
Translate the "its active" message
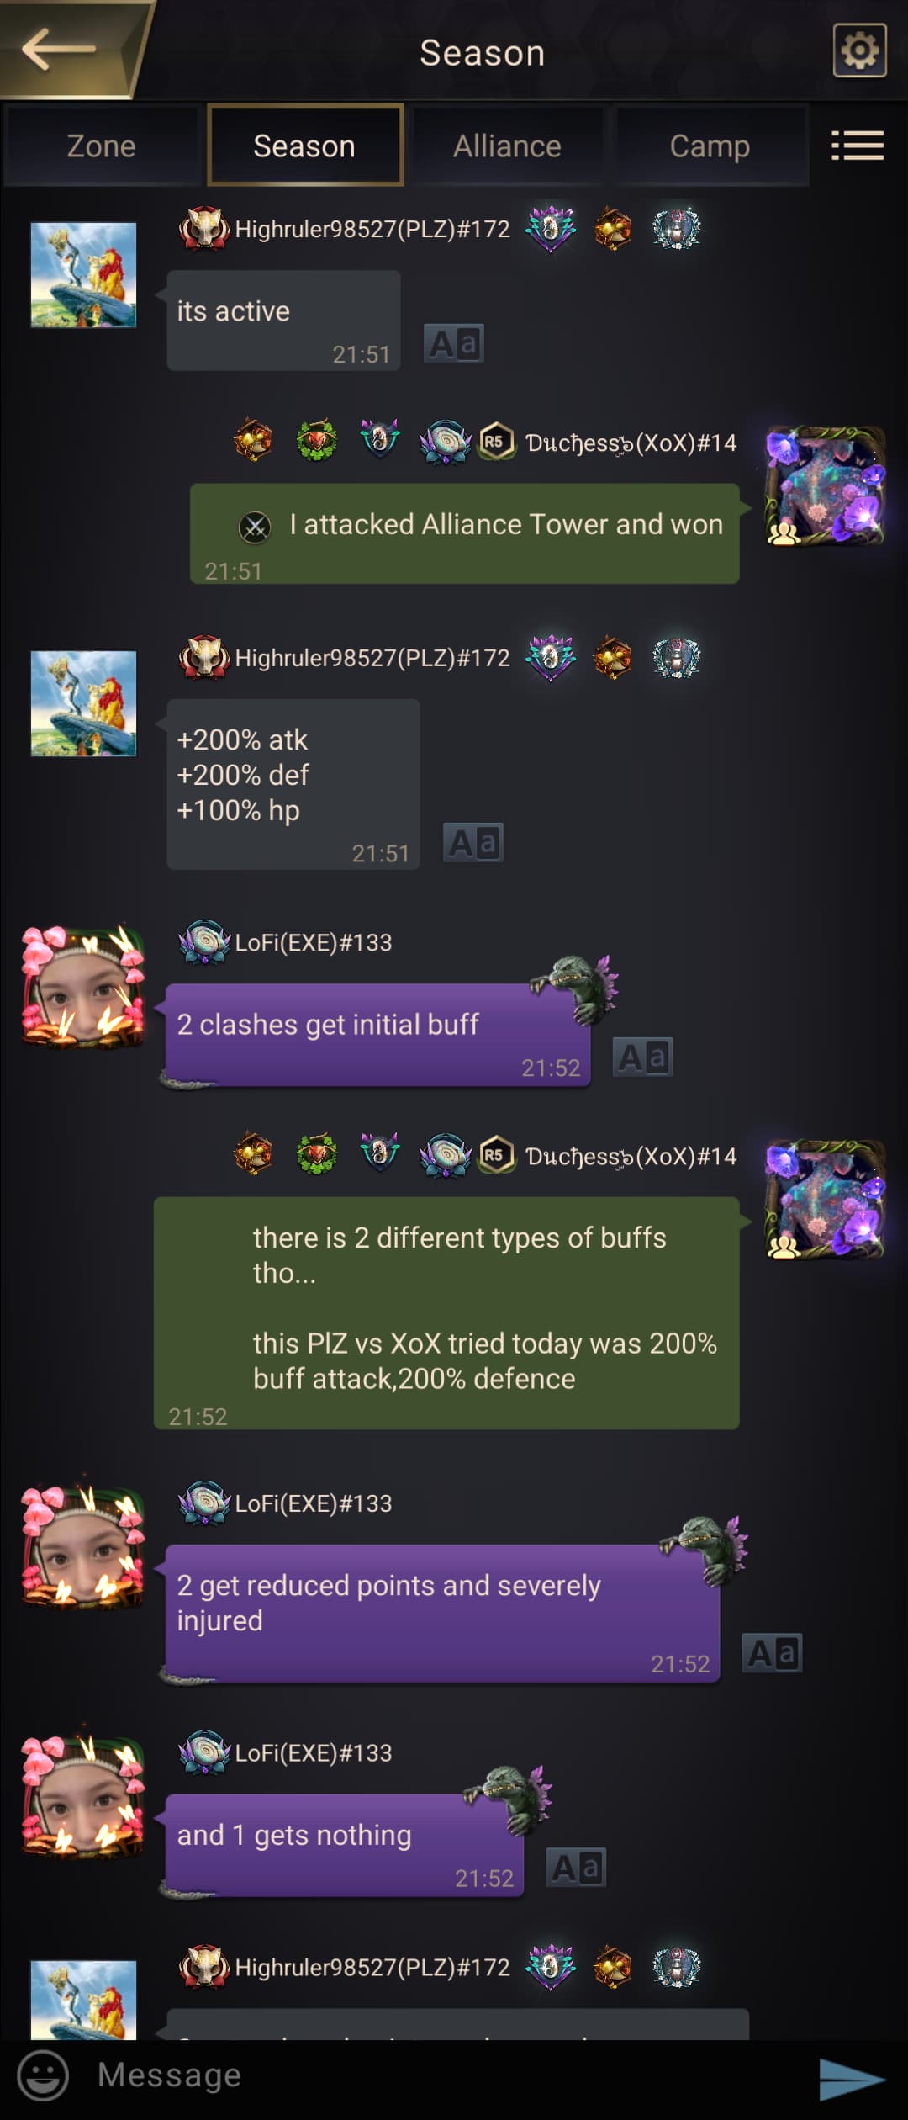pos(454,344)
